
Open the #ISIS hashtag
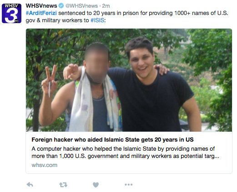click(97, 20)
